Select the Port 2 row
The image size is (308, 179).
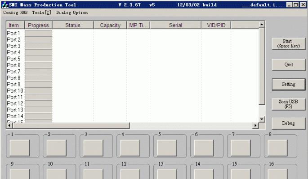133,40
